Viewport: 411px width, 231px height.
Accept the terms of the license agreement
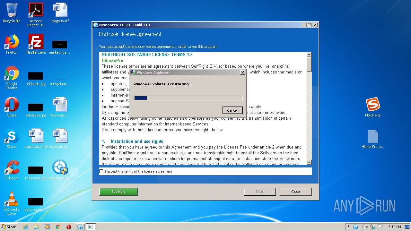point(101,171)
